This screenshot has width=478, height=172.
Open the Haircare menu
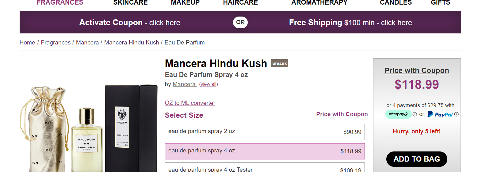point(240,3)
